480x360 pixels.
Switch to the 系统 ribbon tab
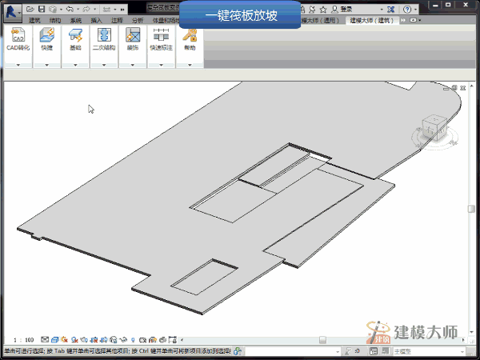click(x=76, y=20)
